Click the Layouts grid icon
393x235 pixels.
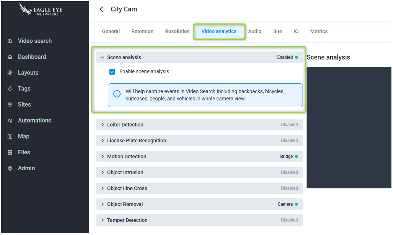point(10,73)
